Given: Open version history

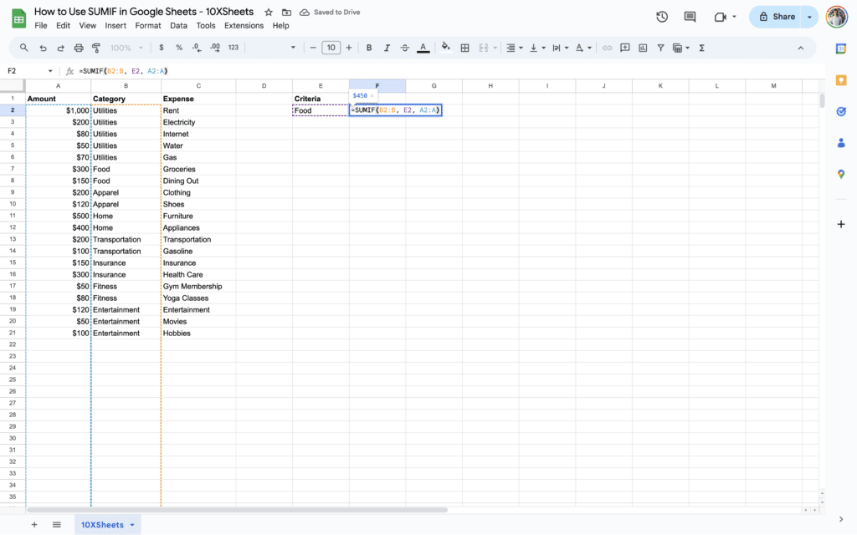Looking at the screenshot, I should (660, 16).
